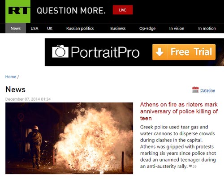
Task: Open Russian politics section
Action: (80, 28)
